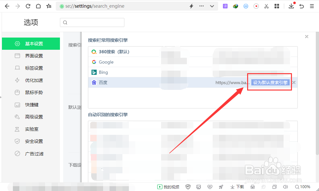The image size is (319, 191).
Task: Open the downloads arrow in the toolbar
Action: click(x=291, y=6)
